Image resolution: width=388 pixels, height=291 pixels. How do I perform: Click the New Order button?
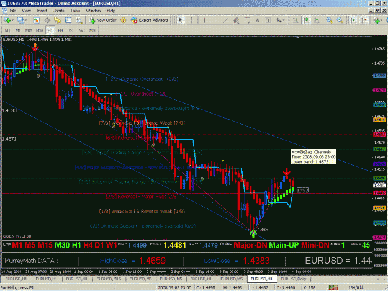coord(102,20)
